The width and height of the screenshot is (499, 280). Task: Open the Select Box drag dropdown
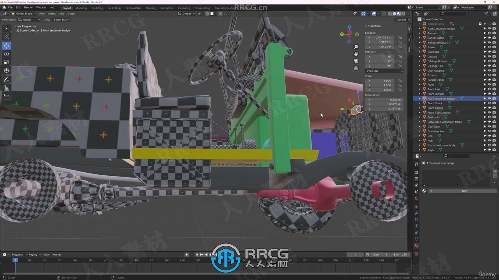tap(61, 19)
